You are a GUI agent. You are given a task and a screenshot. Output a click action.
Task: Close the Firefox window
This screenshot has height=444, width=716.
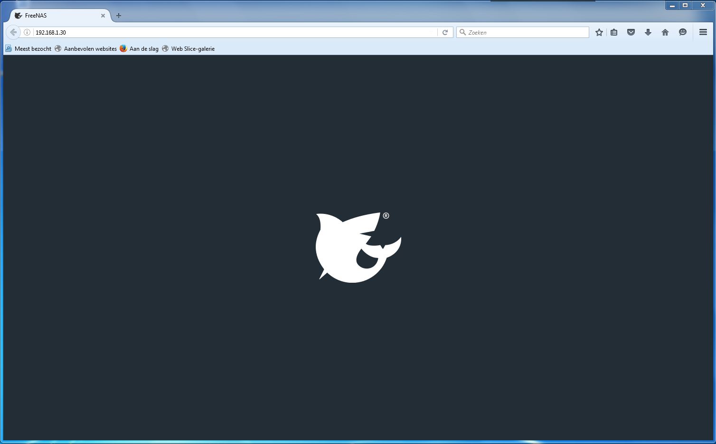click(x=703, y=5)
